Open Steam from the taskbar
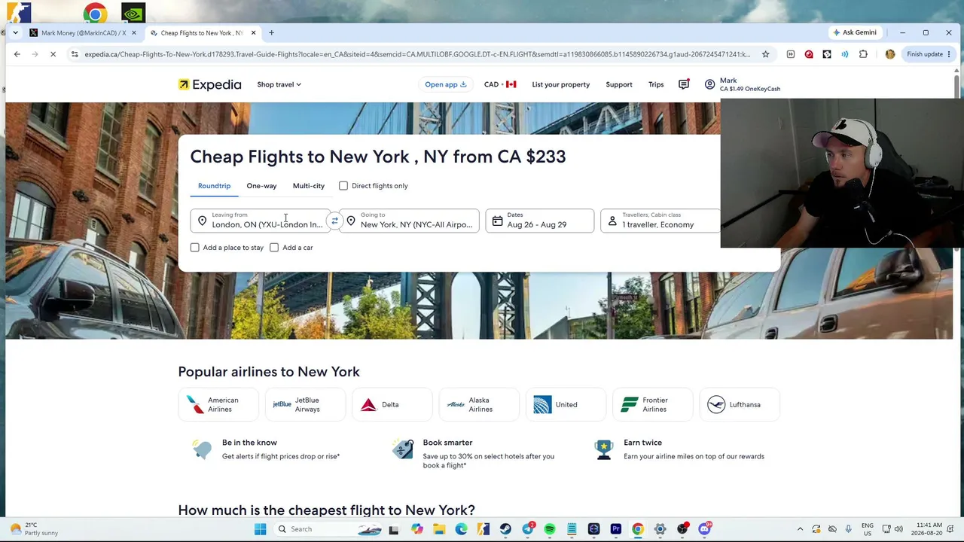The width and height of the screenshot is (964, 542). (x=505, y=529)
